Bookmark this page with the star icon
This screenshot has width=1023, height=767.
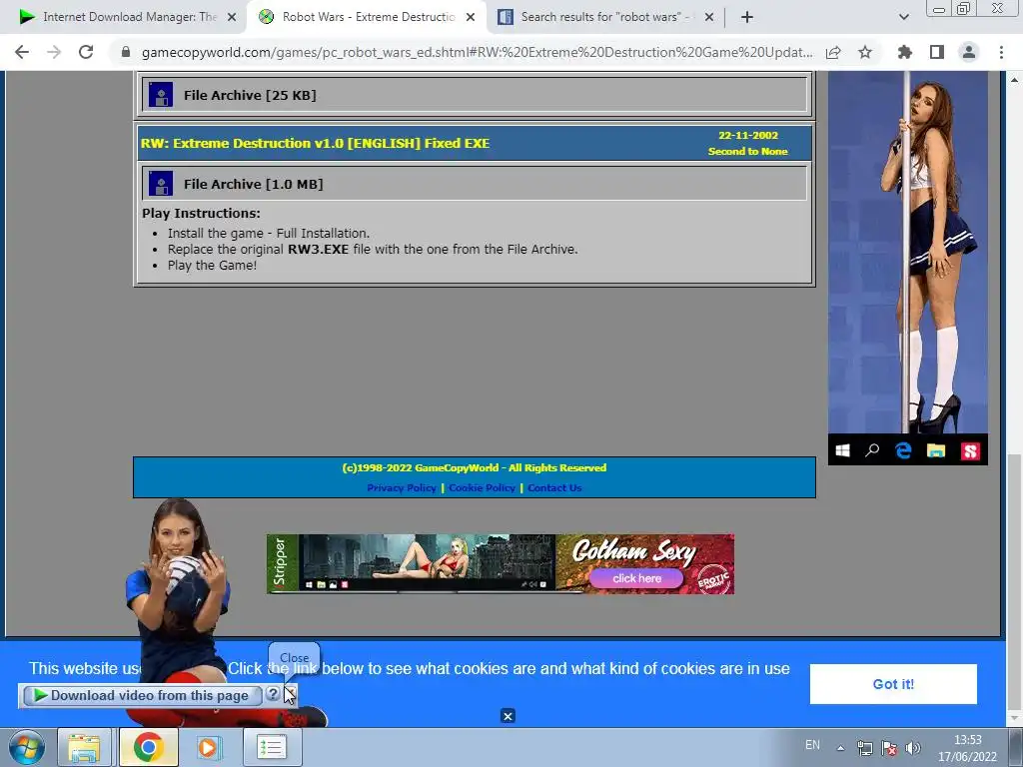click(865, 52)
